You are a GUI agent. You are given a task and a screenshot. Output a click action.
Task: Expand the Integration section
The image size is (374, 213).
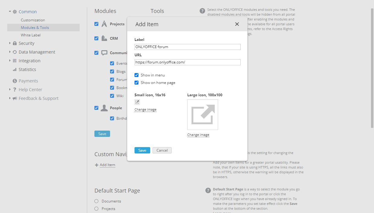[9, 60]
